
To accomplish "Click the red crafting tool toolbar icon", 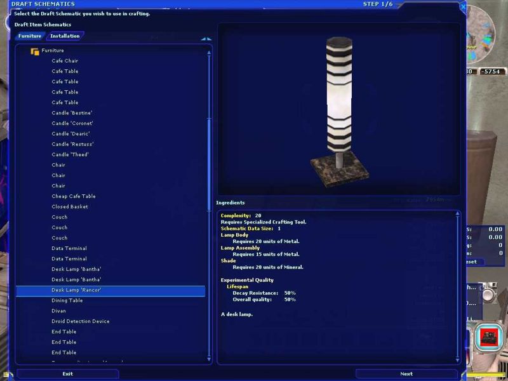I will 489,336.
